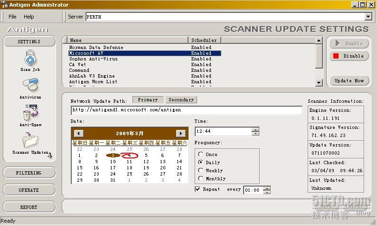Expand the OPERATE section
This screenshot has height=226, width=377.
pyautogui.click(x=29, y=190)
